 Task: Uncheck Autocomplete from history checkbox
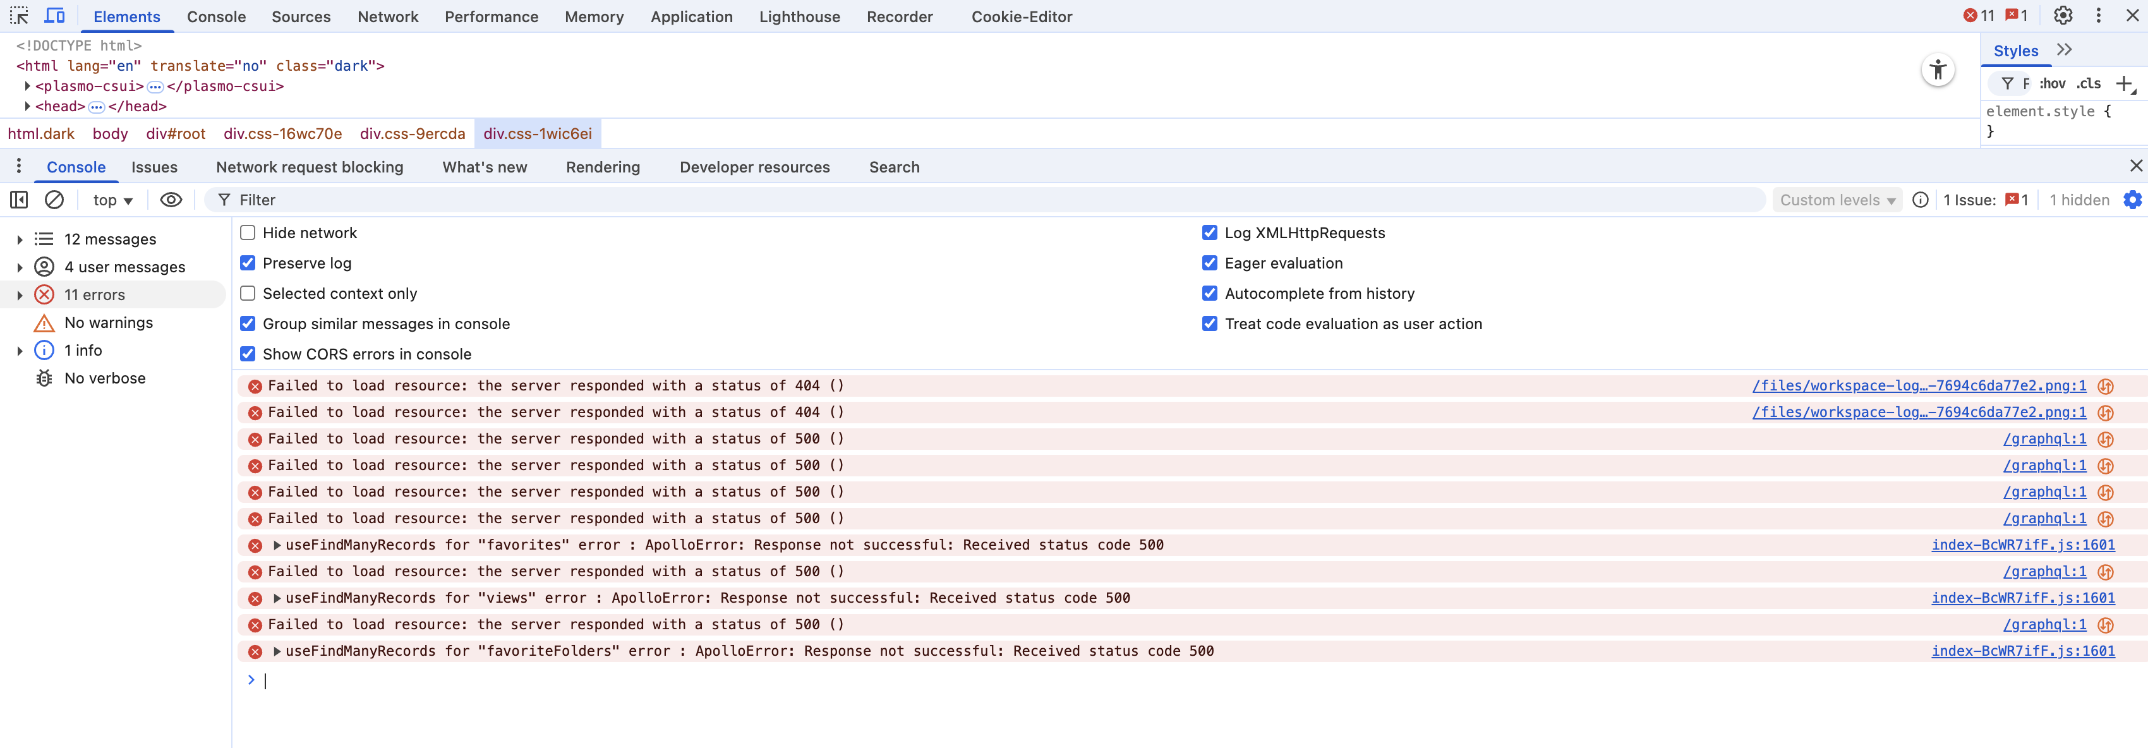coord(1209,293)
